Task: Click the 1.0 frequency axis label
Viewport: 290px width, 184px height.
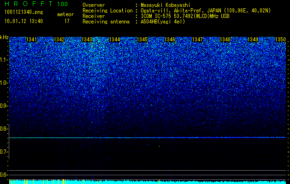Action: point(4,83)
